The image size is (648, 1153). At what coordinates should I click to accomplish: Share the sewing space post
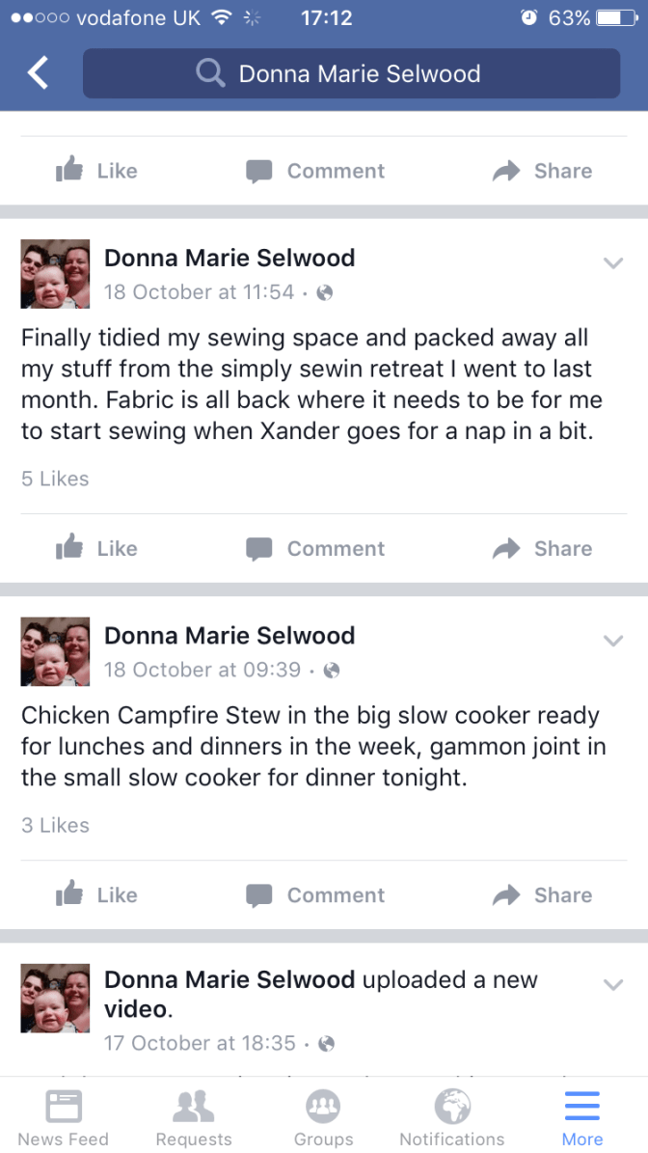542,548
